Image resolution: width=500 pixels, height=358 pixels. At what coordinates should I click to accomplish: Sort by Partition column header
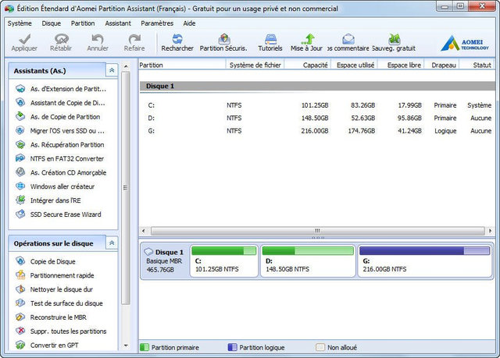click(x=182, y=65)
